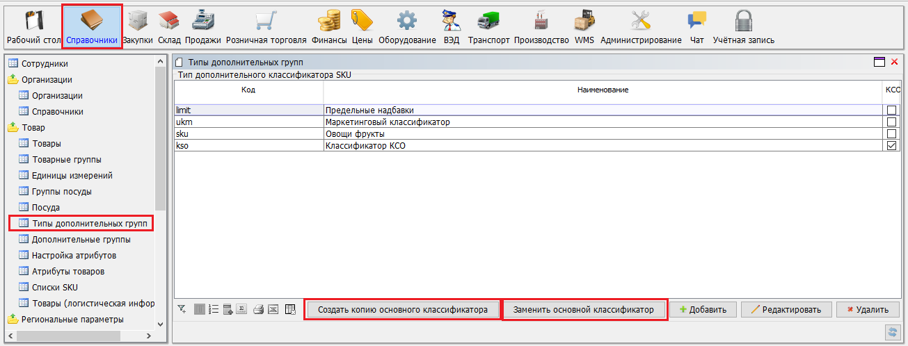This screenshot has height=346, width=908.
Task: Click the refresh icon at bottom right
Action: 890,332
